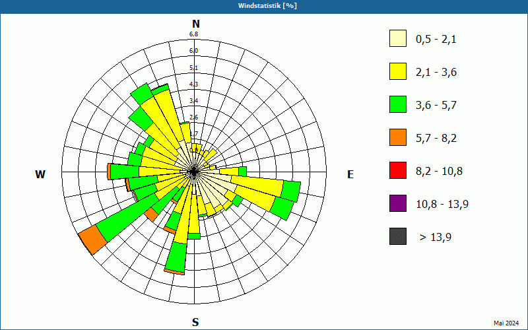Click the green 3,6 - 5,7 legend swatch

click(398, 104)
